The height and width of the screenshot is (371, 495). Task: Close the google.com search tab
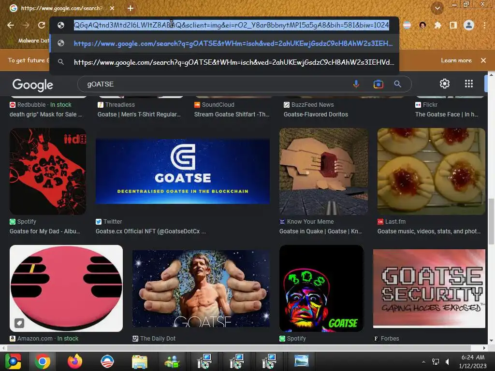(112, 8)
